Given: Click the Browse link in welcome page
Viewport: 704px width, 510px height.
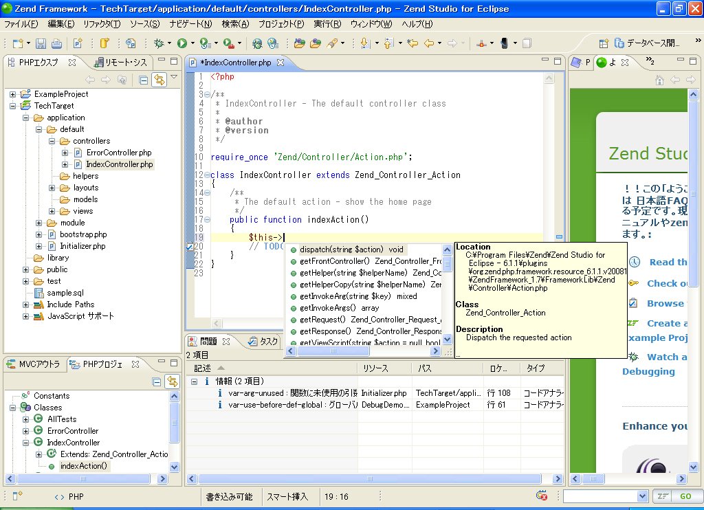Looking at the screenshot, I should tap(665, 304).
